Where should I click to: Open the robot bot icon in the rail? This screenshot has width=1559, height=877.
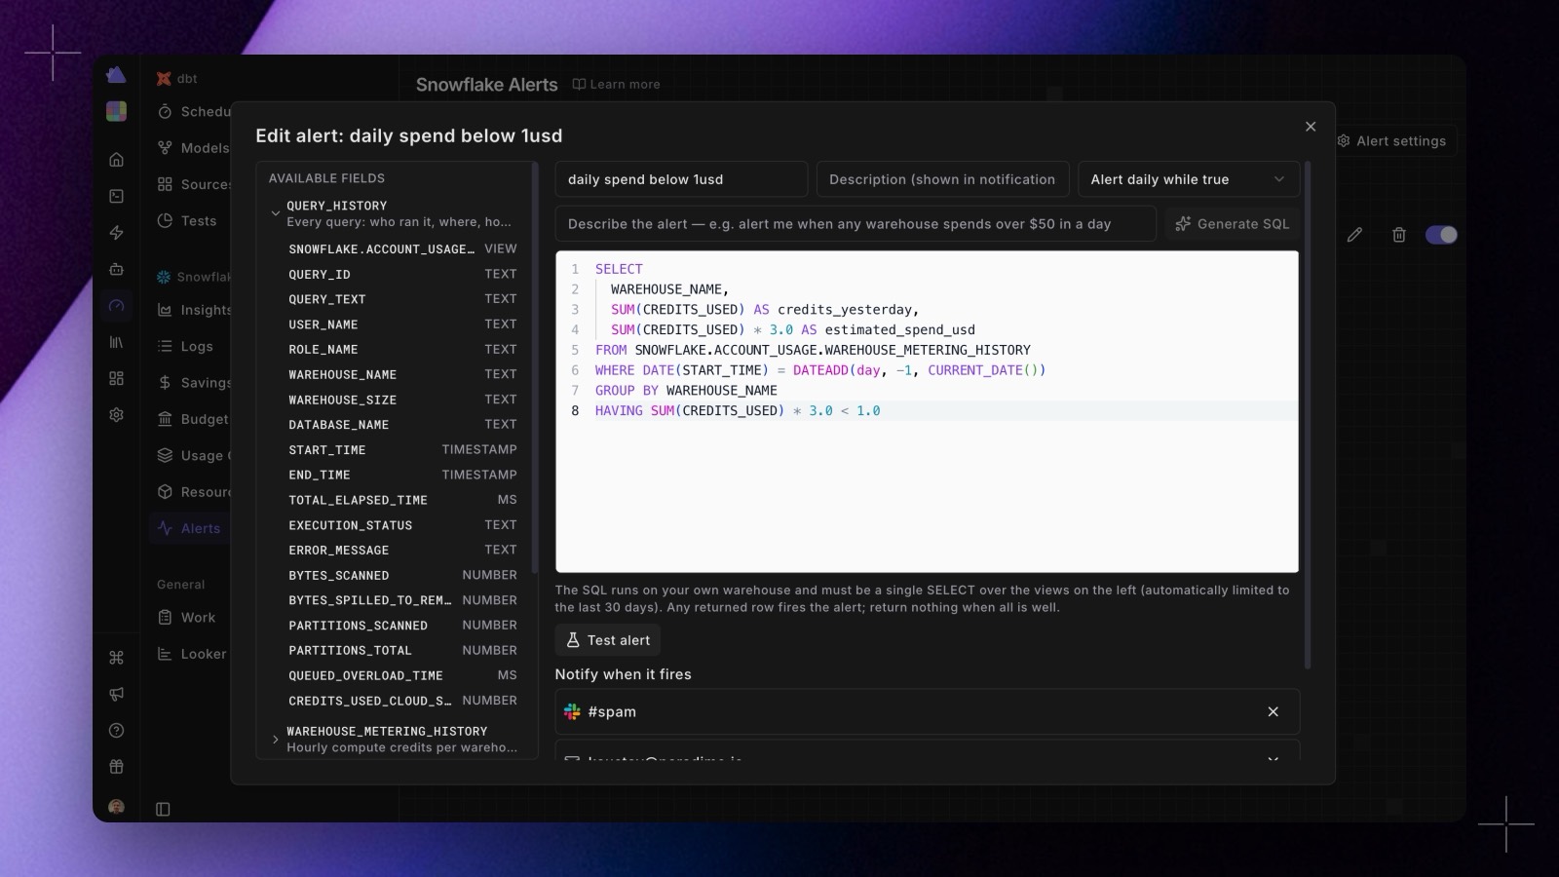pyautogui.click(x=116, y=269)
